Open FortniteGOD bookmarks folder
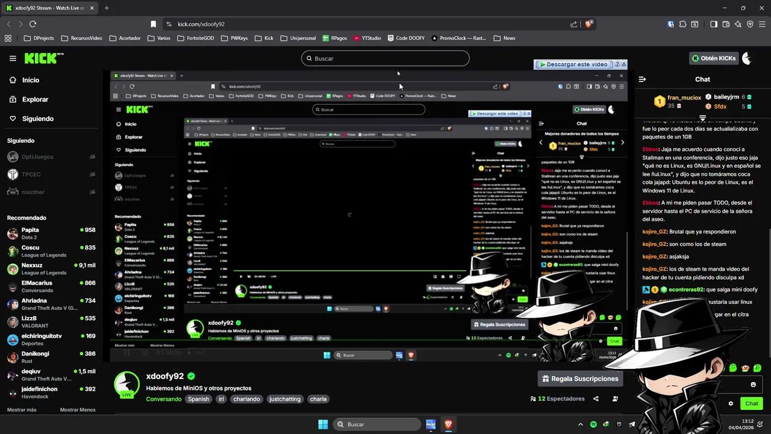 coord(196,38)
